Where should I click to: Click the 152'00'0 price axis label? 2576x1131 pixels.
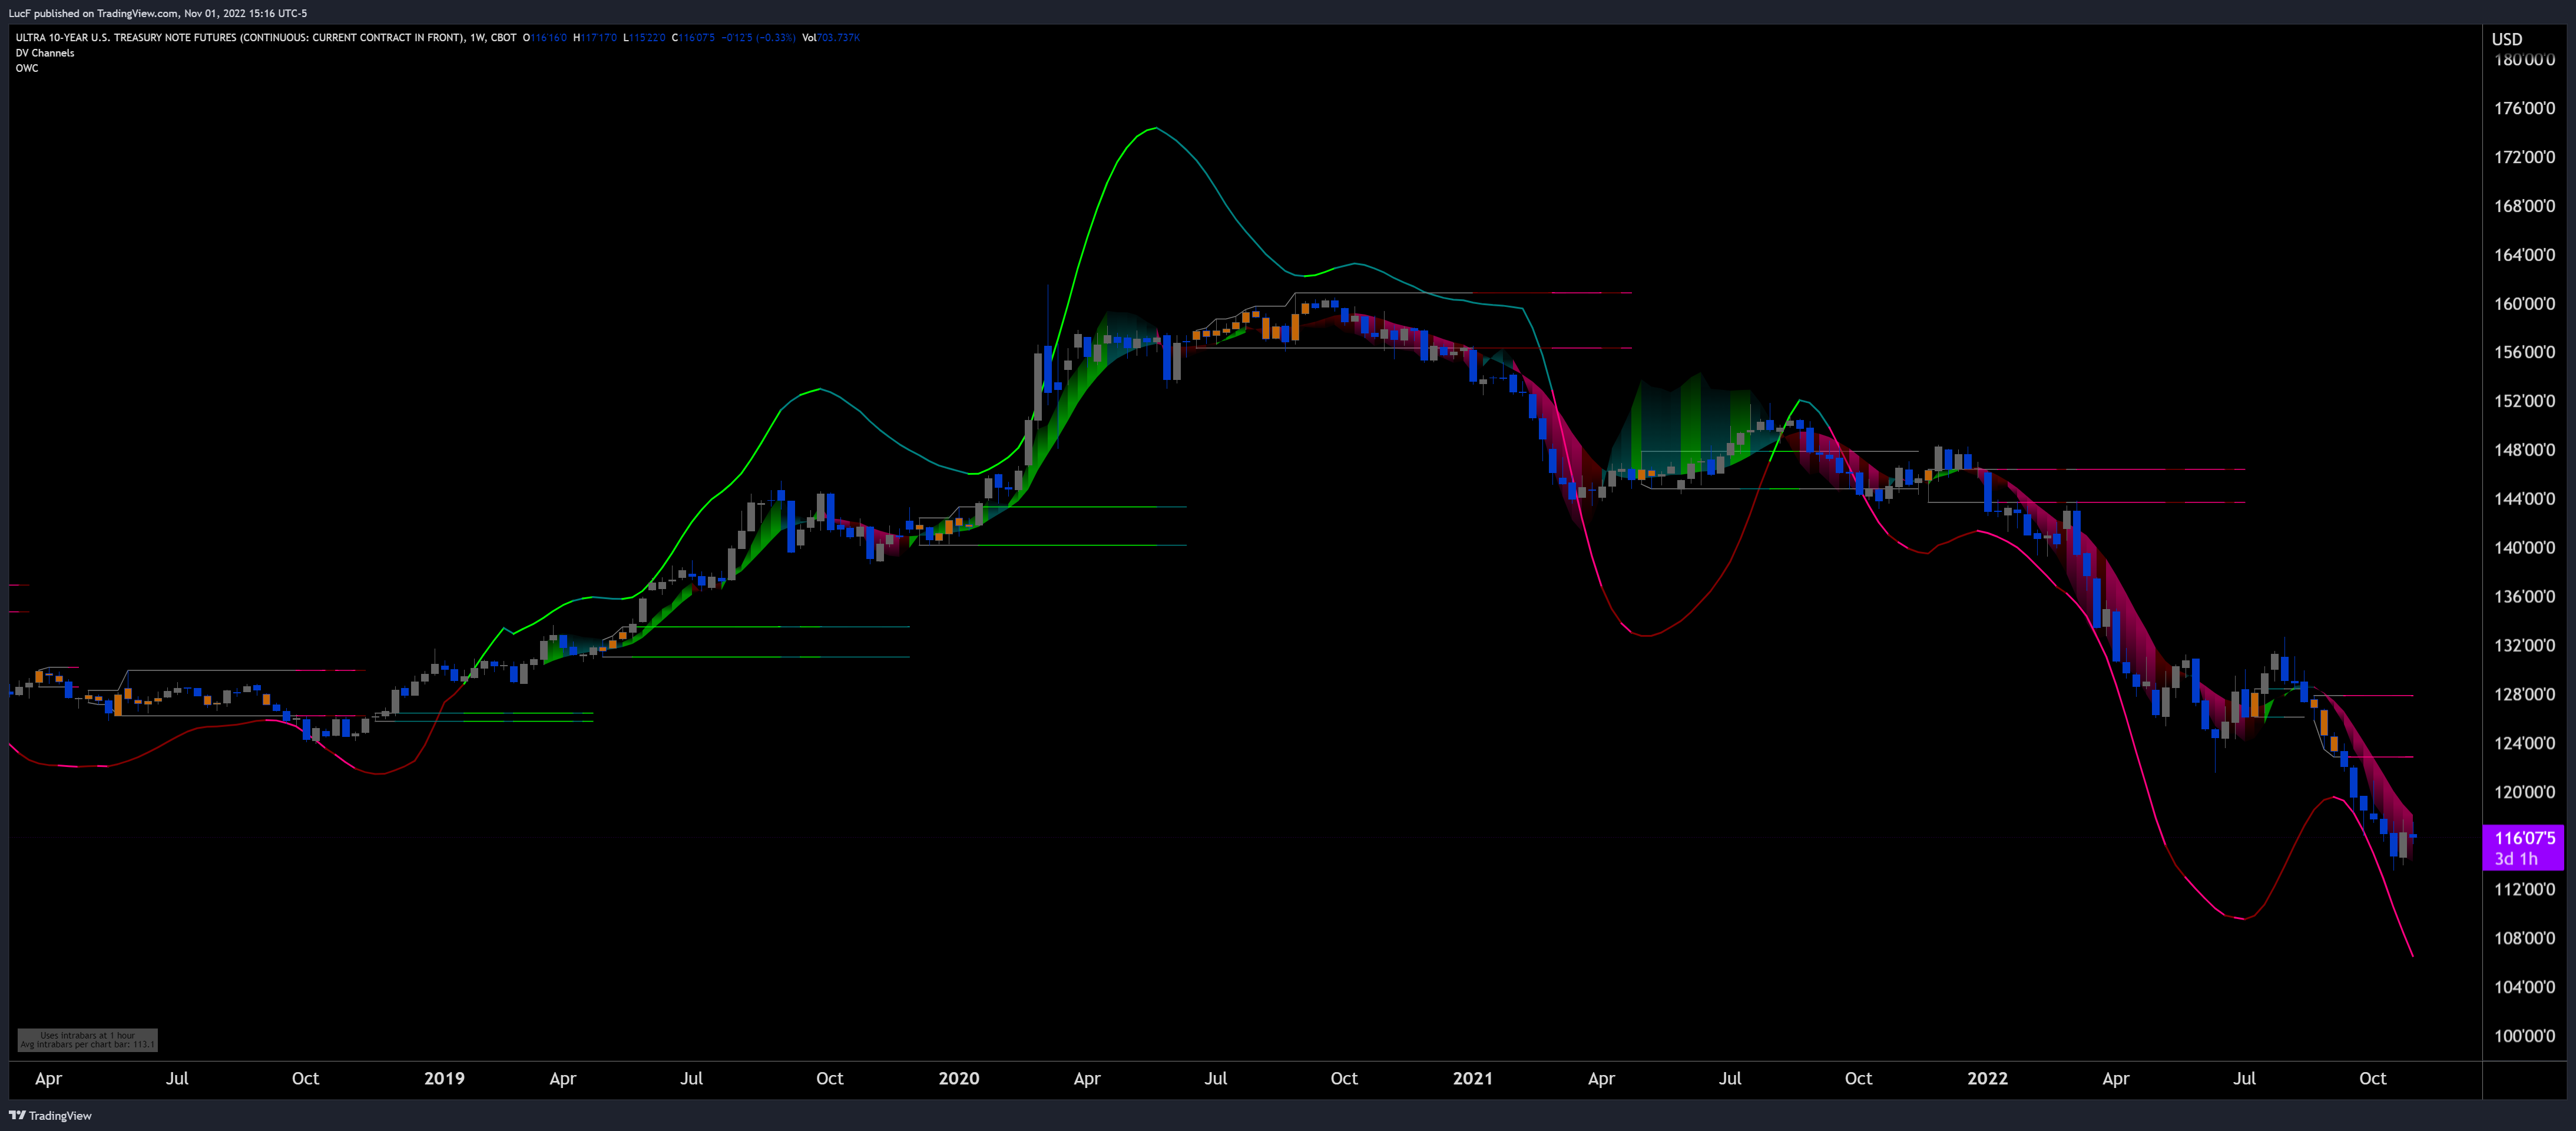coord(2524,401)
